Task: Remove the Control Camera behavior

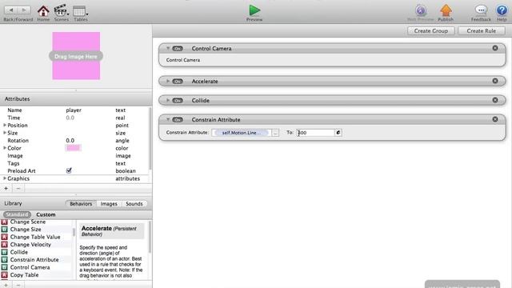Action: 495,48
